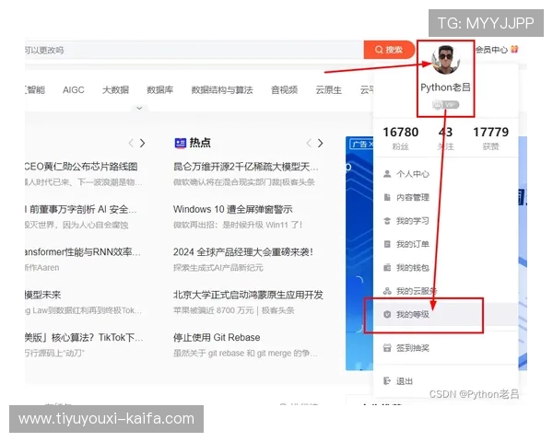
Task: Click the wallet icon beside 我的钱包
Action: (x=387, y=268)
